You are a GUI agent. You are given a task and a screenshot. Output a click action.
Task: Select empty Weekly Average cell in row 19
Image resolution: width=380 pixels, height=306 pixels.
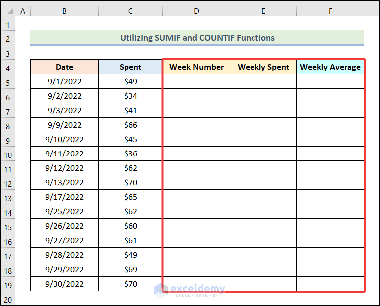click(x=330, y=284)
